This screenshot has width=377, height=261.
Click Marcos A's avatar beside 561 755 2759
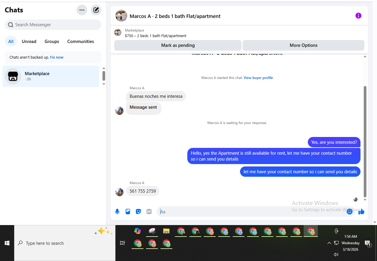120,192
